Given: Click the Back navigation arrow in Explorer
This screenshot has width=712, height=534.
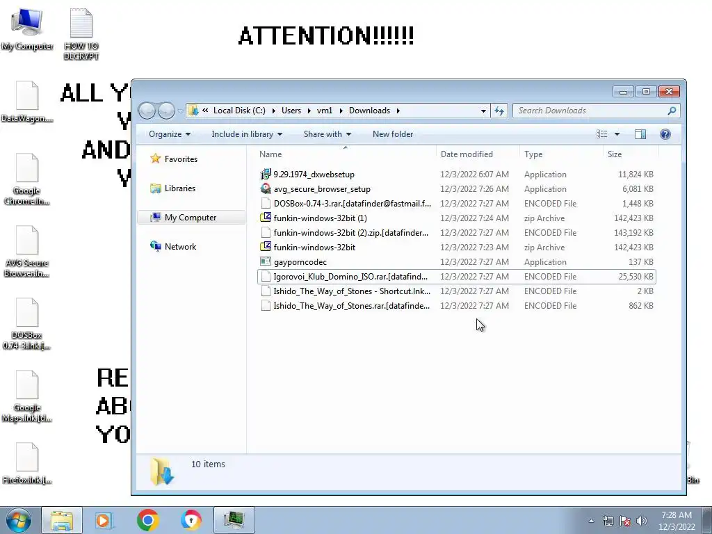Looking at the screenshot, I should (x=147, y=111).
